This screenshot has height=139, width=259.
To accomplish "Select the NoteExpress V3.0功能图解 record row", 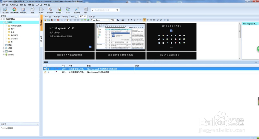I will click(151, 72).
